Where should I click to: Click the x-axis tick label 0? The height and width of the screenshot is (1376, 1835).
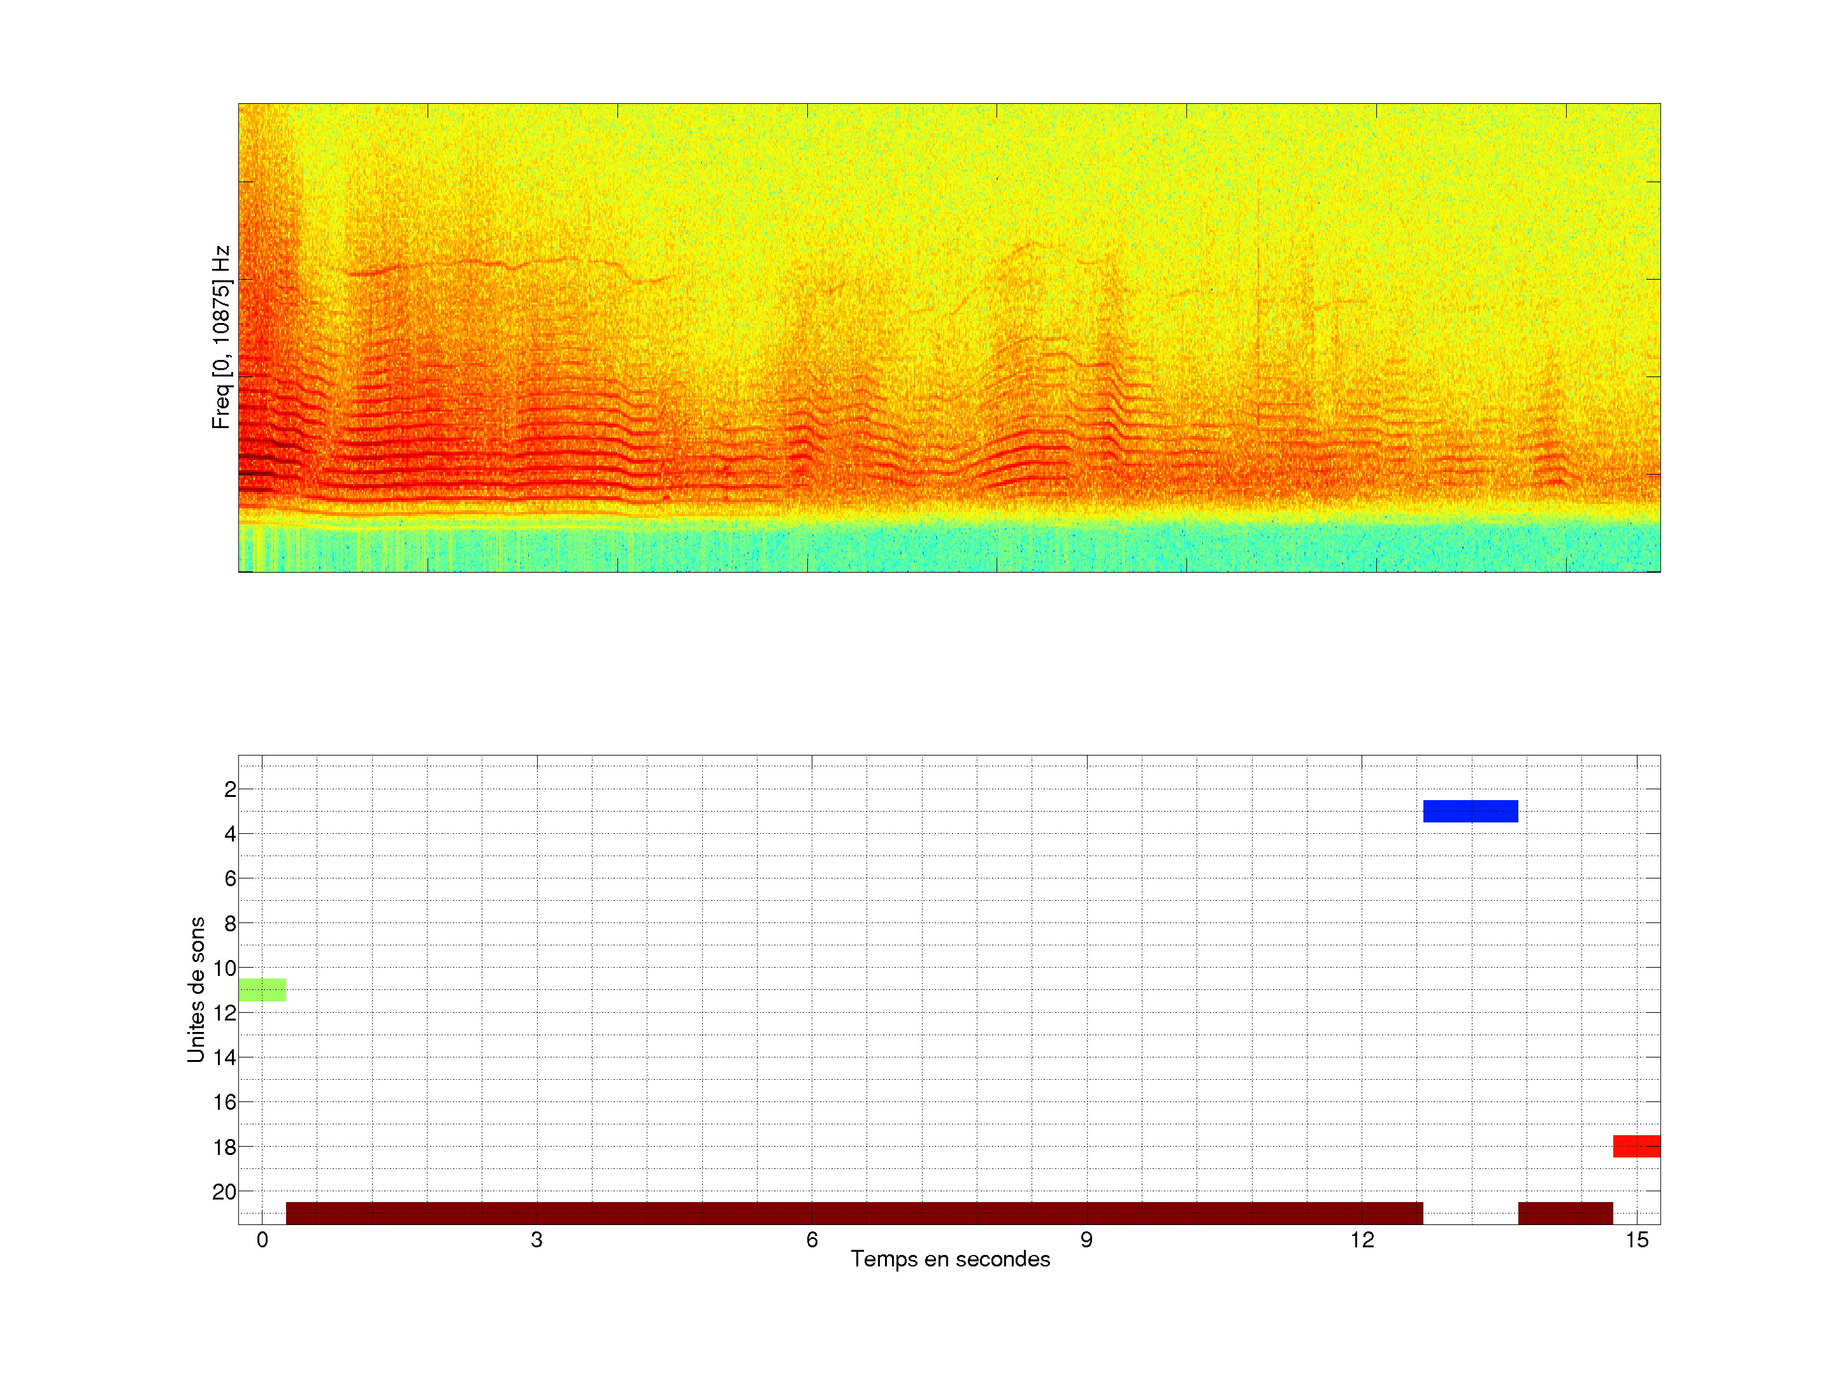(x=262, y=1240)
